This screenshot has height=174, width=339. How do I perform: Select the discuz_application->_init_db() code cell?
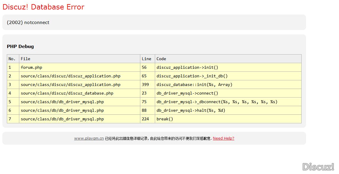coord(228,76)
